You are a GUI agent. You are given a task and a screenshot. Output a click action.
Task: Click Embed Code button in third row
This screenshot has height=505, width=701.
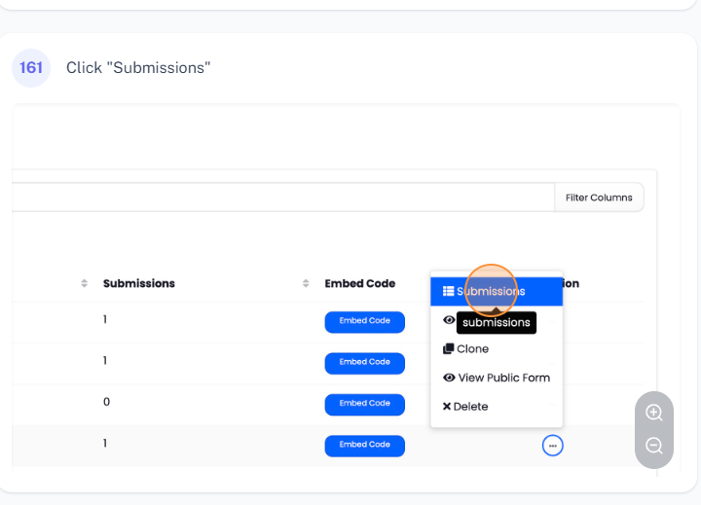tap(364, 403)
